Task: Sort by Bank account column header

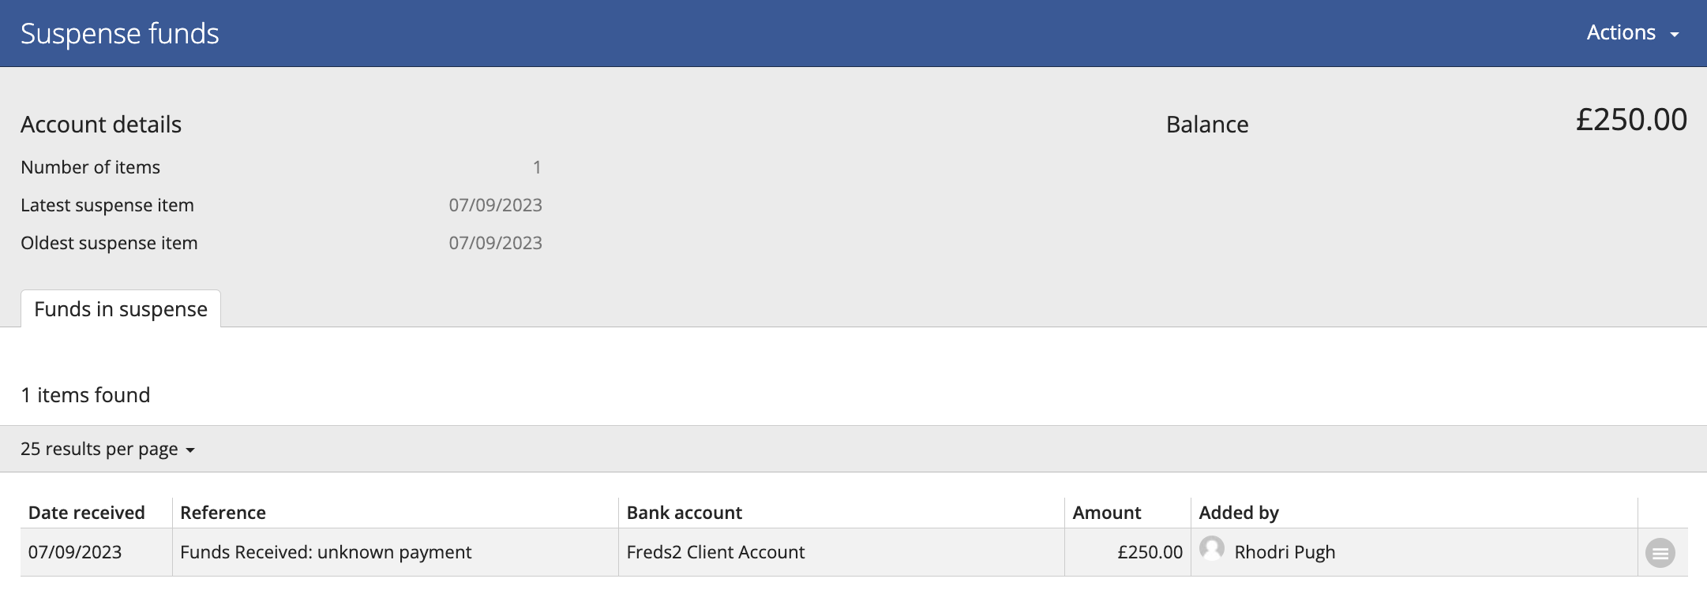Action: 685,513
